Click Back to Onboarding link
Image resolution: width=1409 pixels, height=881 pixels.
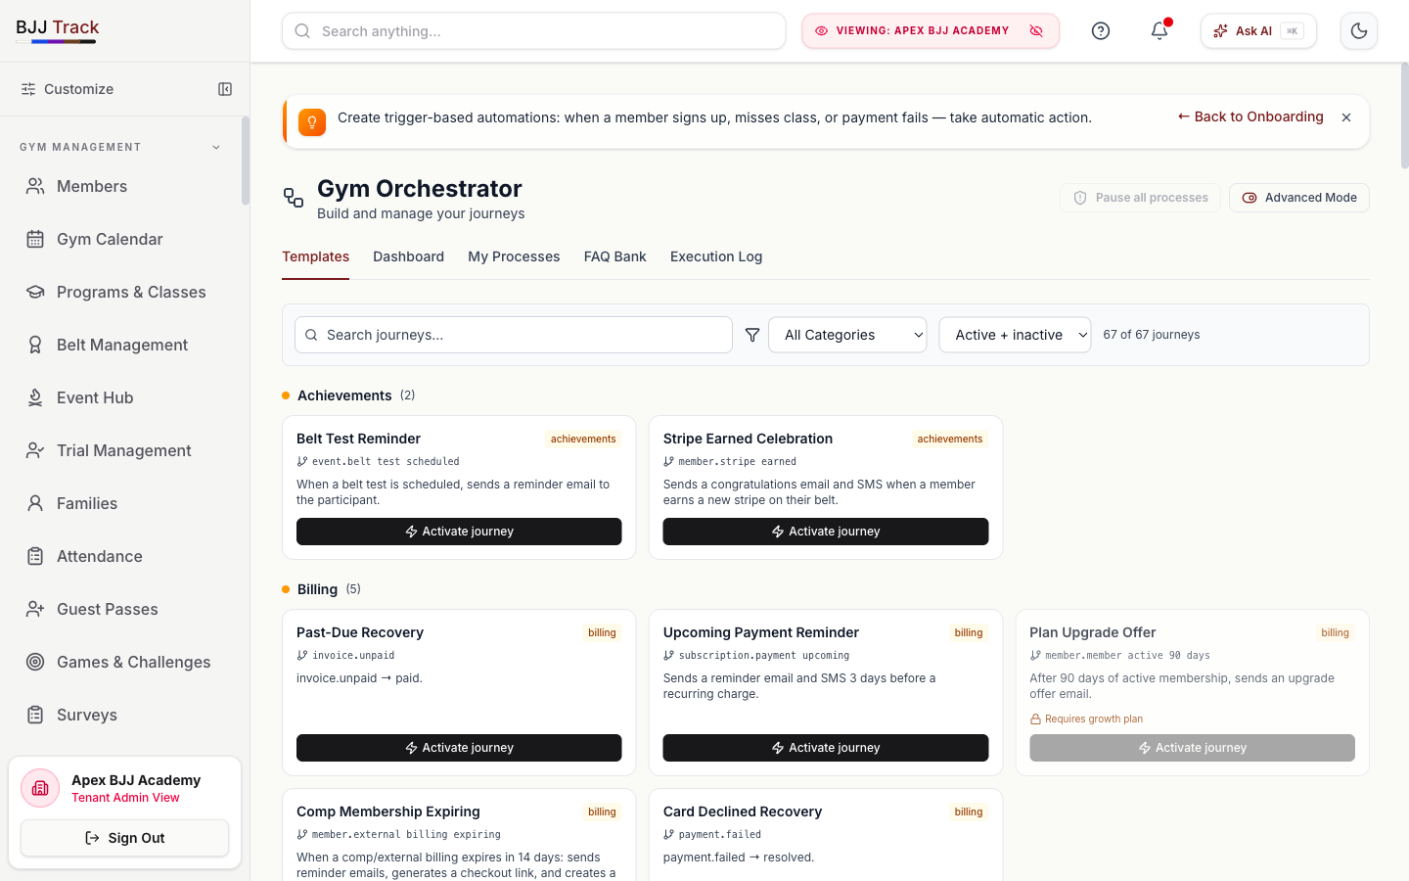tap(1250, 116)
